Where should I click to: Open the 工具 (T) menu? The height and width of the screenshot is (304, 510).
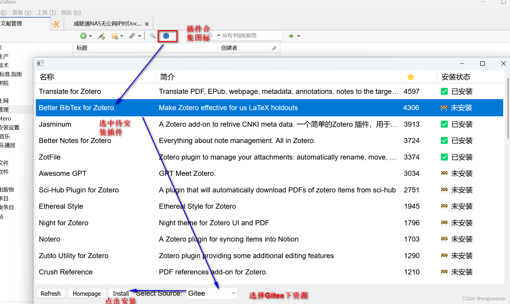[46, 13]
